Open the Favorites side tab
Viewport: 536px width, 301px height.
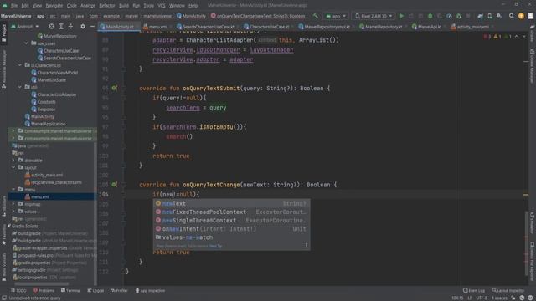[x=3, y=235]
